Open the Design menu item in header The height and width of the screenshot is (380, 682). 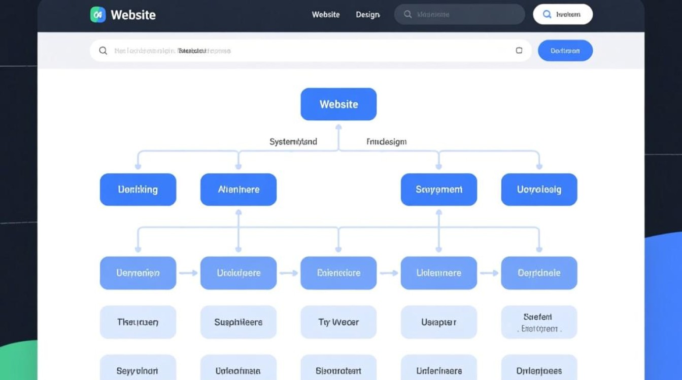(367, 15)
